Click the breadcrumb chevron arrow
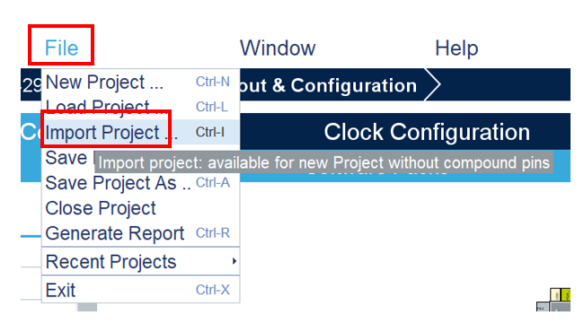This screenshot has width=584, height=333. [x=432, y=84]
